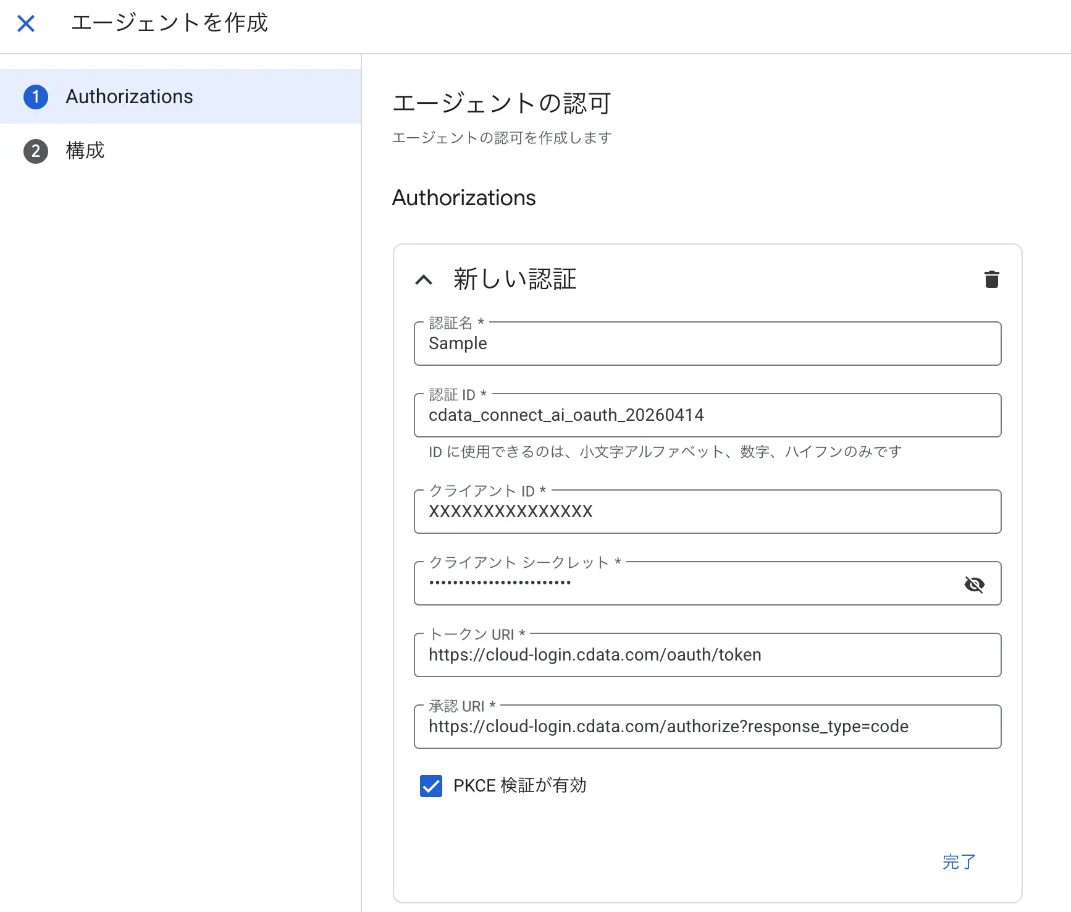Select the トークン URI field
Screen dimensions: 1071x912
tap(679, 655)
